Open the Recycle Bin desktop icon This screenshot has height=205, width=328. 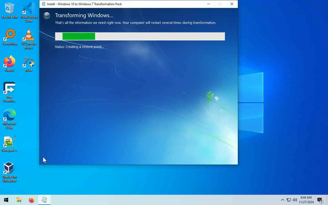tap(9, 11)
